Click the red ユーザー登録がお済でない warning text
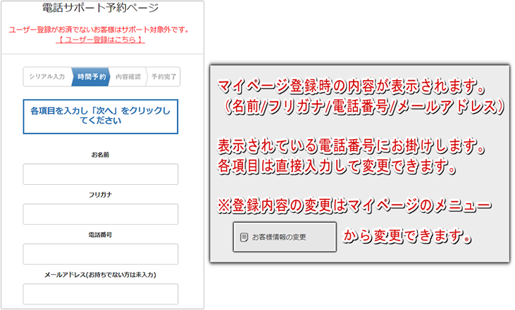The image size is (515, 310). pyautogui.click(x=99, y=30)
